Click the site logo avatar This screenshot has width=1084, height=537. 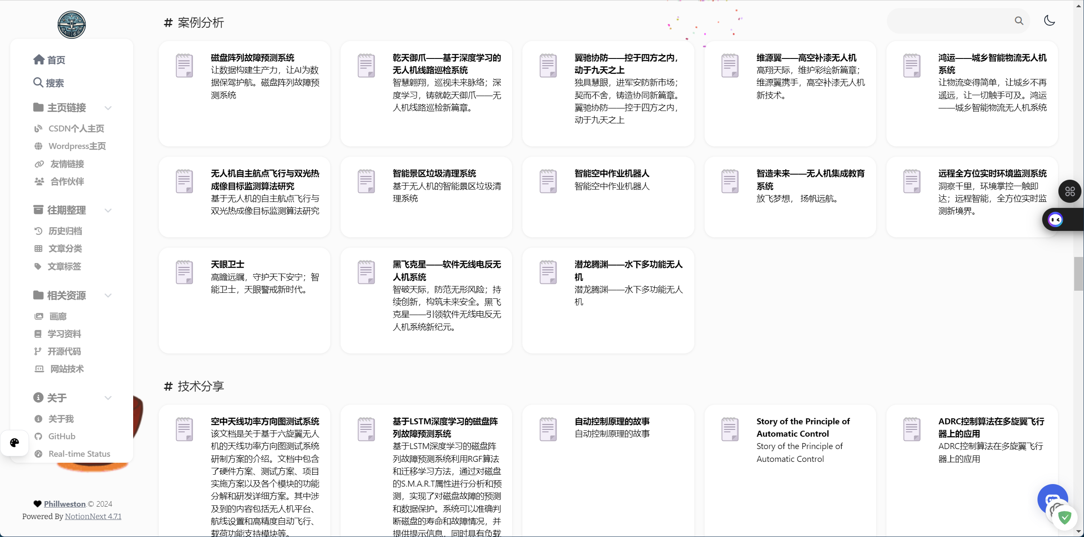tap(72, 25)
